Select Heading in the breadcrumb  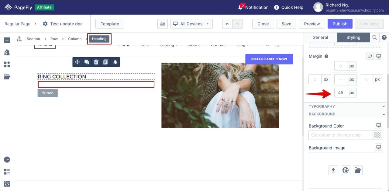(99, 39)
